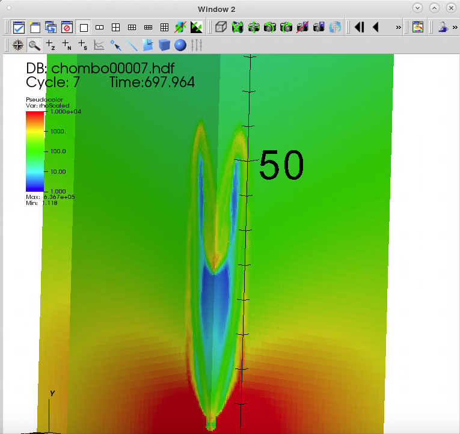Enable the sphere tool
Screen dimensions: 460x434
pos(180,45)
